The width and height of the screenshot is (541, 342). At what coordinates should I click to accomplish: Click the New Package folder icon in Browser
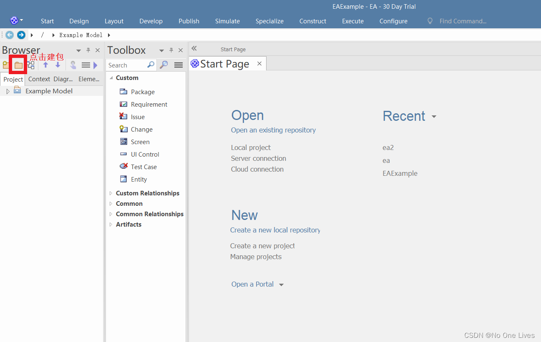(x=18, y=65)
